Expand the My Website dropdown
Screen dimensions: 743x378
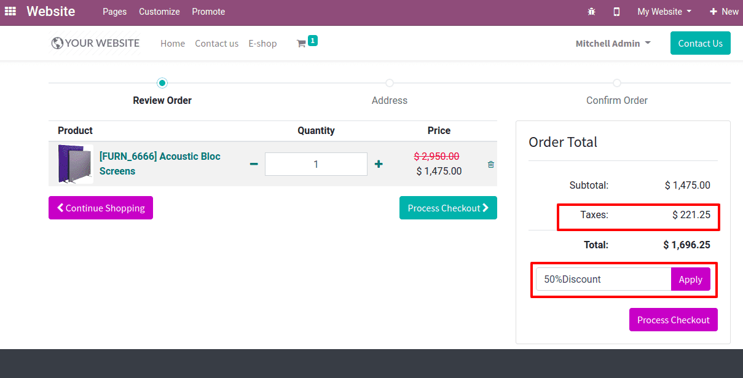point(664,12)
